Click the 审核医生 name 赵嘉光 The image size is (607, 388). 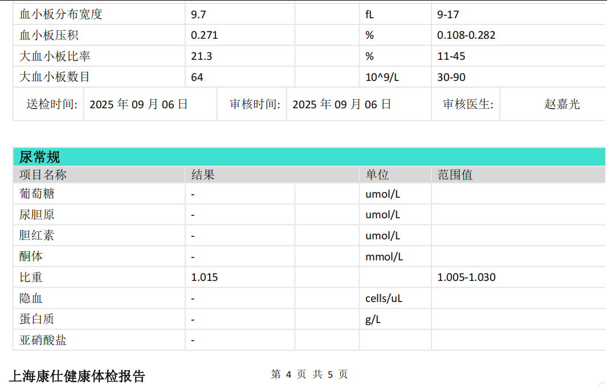562,104
